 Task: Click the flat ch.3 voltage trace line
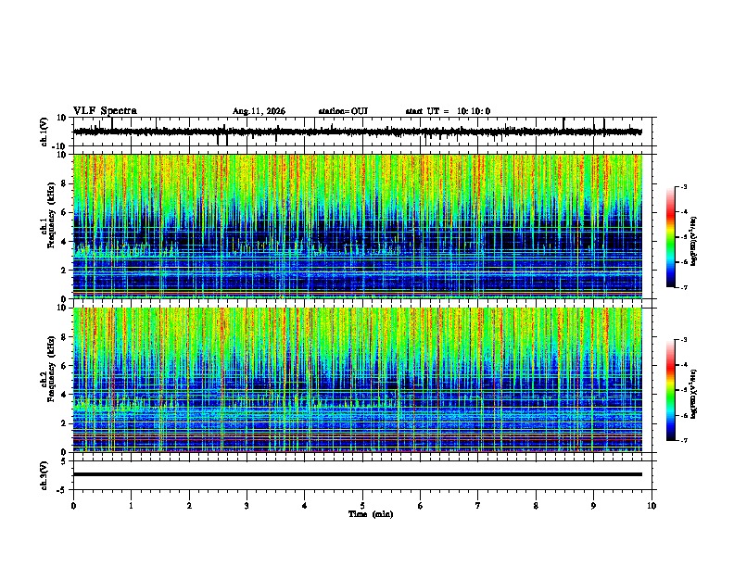pyautogui.click(x=358, y=474)
